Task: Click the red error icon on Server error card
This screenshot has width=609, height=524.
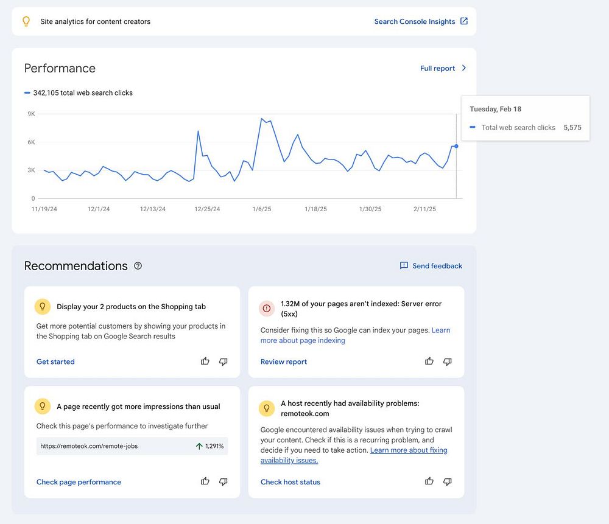Action: (x=267, y=309)
